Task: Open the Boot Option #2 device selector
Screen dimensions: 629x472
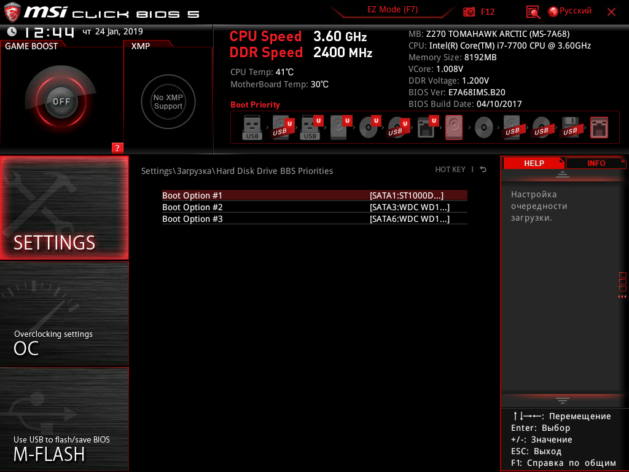Action: click(x=314, y=207)
